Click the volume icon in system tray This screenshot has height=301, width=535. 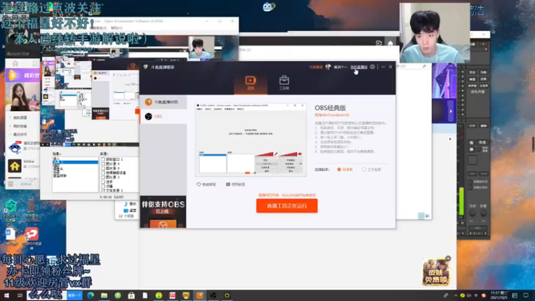[x=469, y=296]
